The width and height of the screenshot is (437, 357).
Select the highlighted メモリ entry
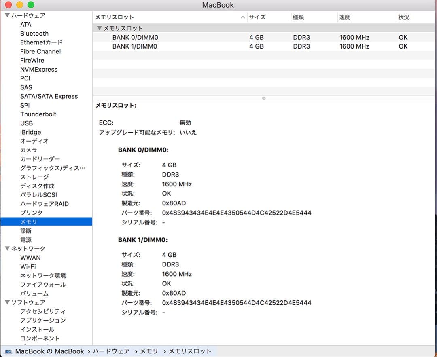46,222
